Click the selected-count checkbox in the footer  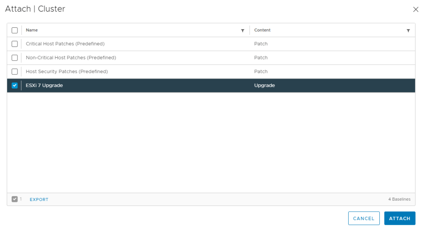click(x=15, y=199)
